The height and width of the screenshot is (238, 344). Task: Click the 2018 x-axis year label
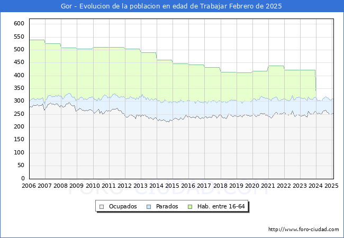(220, 186)
